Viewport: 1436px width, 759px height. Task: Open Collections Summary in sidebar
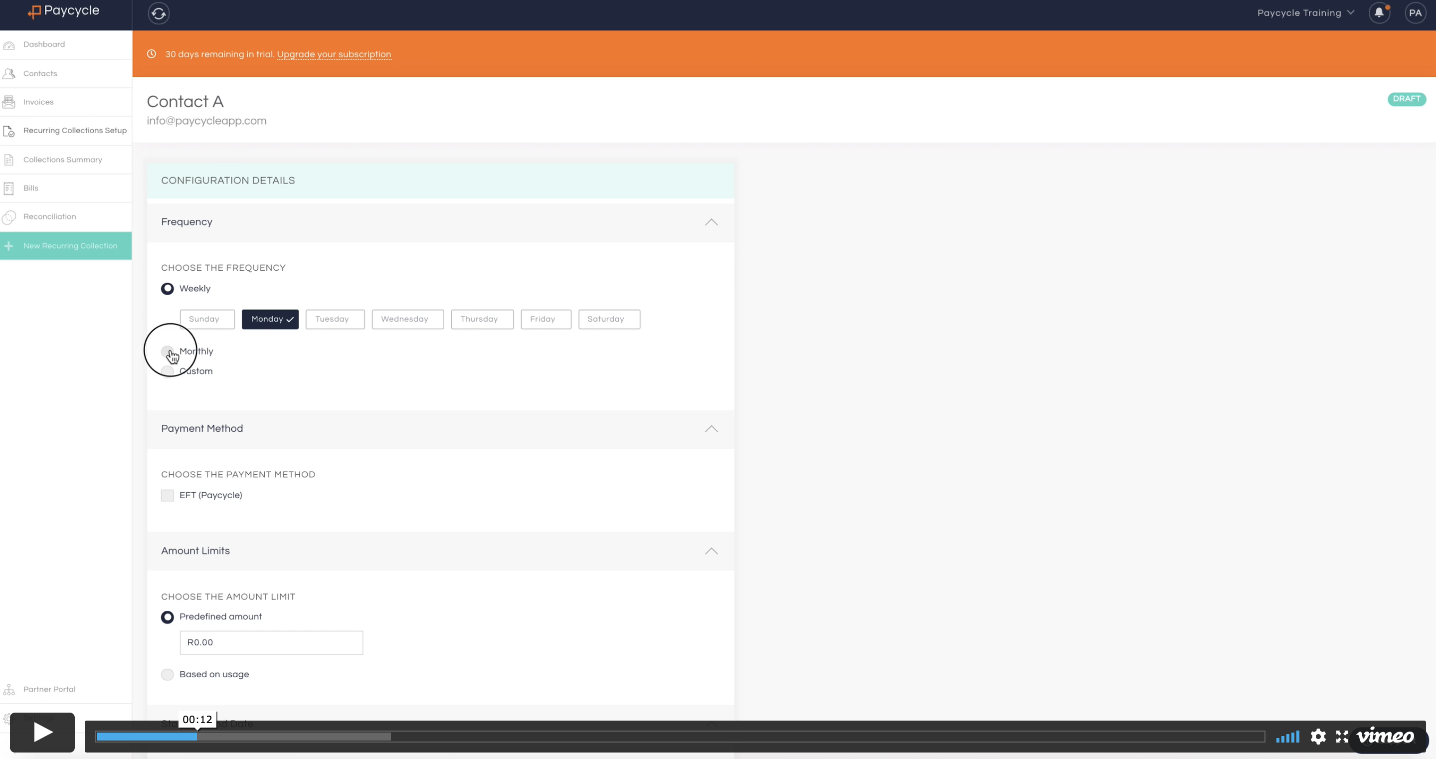click(62, 160)
